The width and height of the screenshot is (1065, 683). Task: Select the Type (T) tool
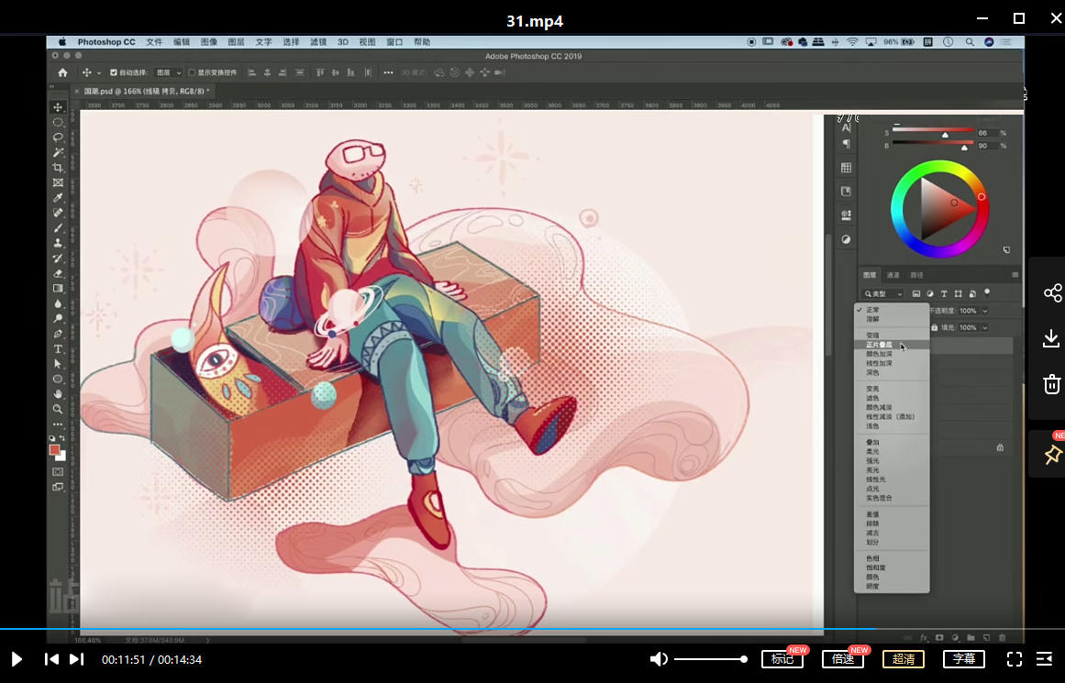pos(58,348)
